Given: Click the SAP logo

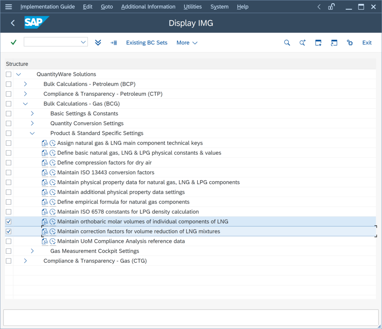Looking at the screenshot, I should [36, 22].
